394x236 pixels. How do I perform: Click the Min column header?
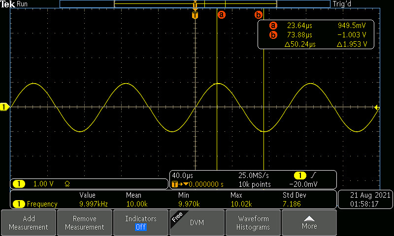[x=183, y=195]
